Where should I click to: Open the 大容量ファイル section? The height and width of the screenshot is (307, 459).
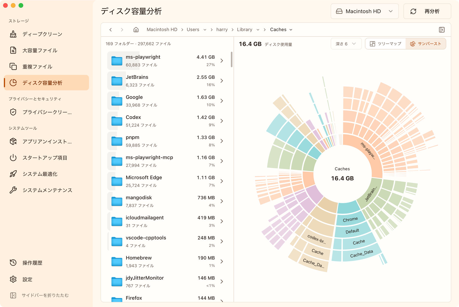coord(46,50)
